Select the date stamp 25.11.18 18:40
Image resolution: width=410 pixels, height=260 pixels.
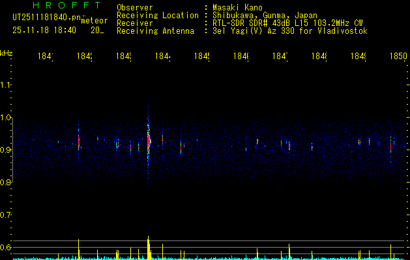44,31
